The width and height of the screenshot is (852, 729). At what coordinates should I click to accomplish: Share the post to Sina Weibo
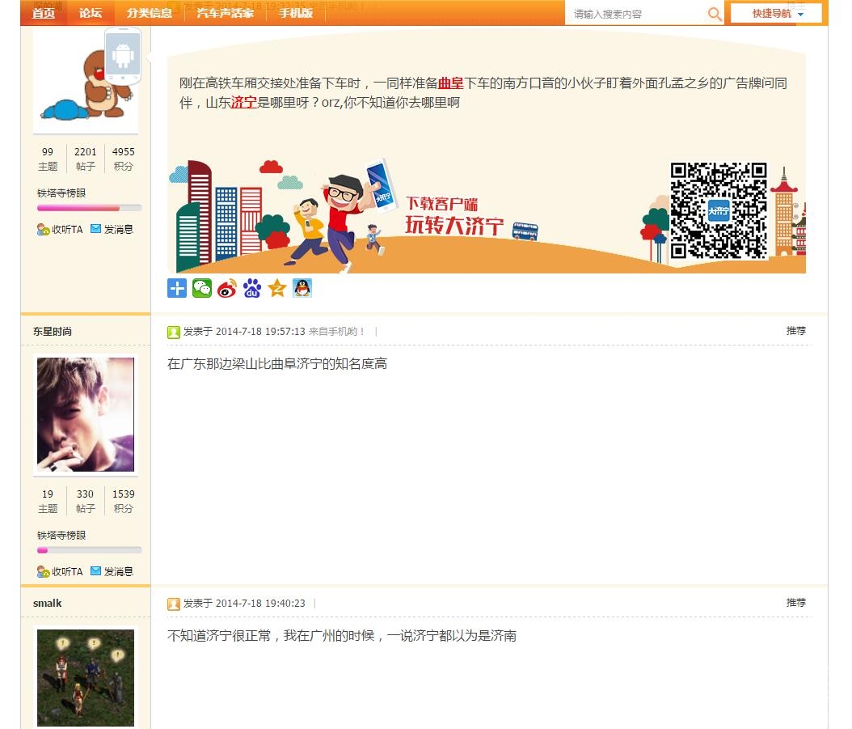[226, 287]
